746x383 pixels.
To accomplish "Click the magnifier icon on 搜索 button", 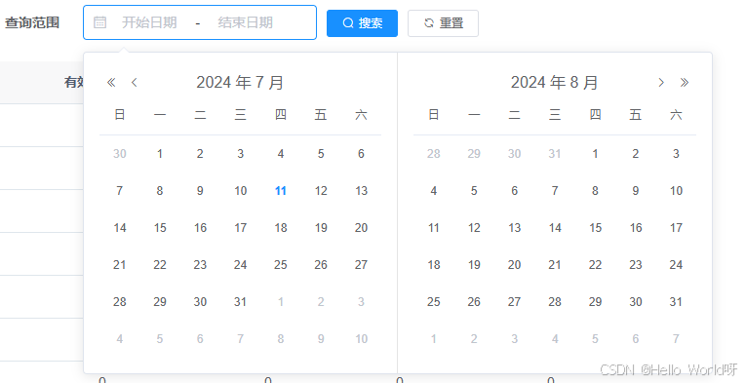I will tap(348, 22).
